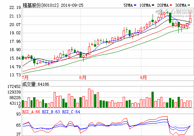Click the 7月 month marker
This screenshot has height=136, width=194.
[x=25, y=78]
